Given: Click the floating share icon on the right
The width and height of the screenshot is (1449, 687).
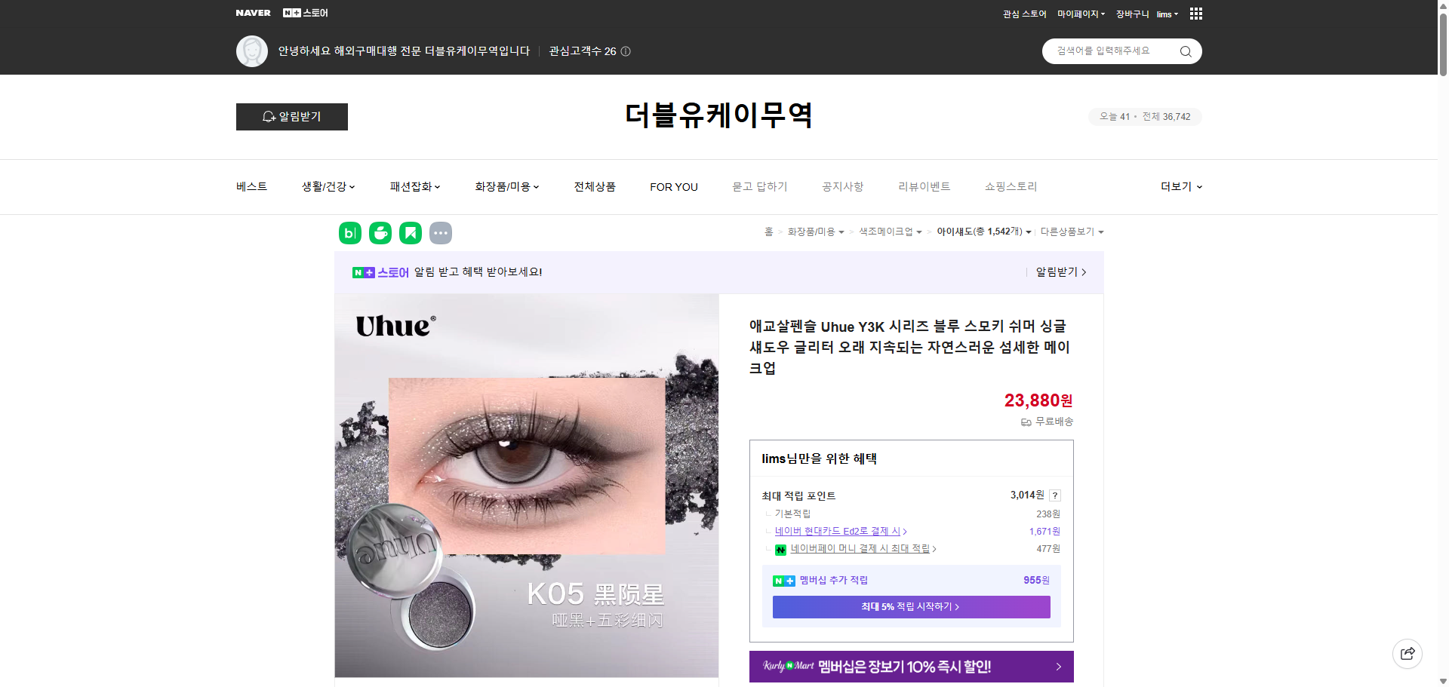Looking at the screenshot, I should click(x=1407, y=653).
